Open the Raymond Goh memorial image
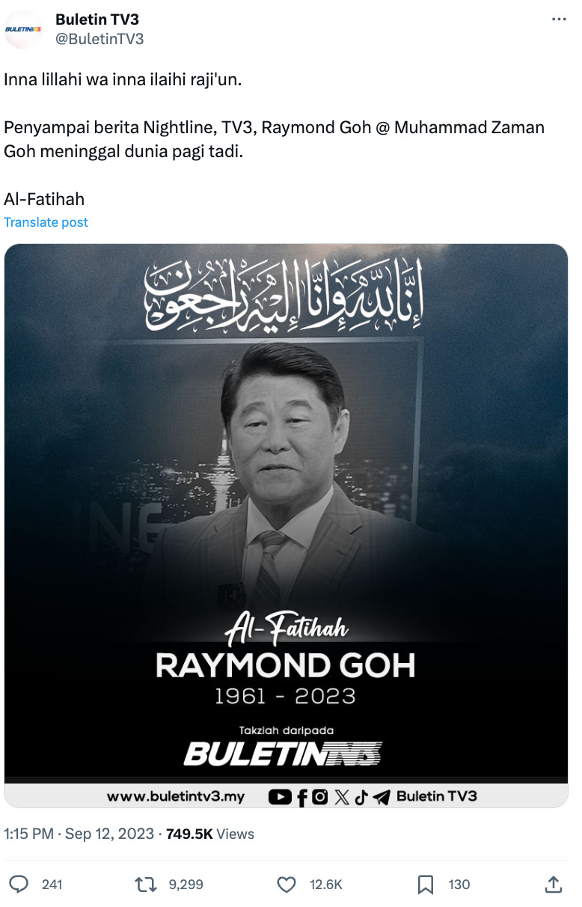 [x=286, y=525]
